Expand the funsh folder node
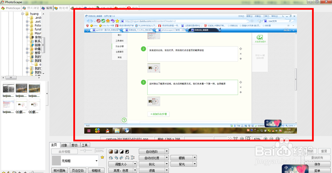The width and height of the screenshot is (332, 173). (x=27, y=29)
